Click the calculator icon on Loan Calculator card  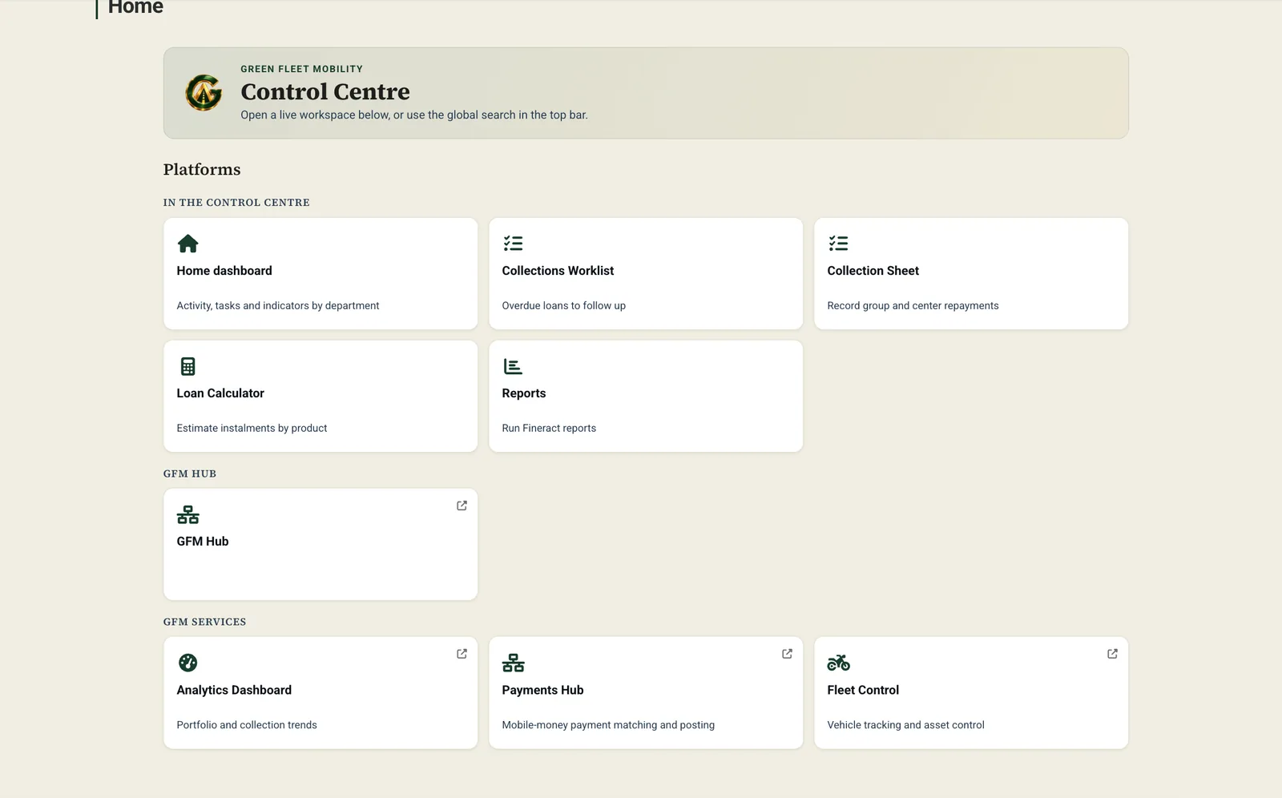point(187,366)
